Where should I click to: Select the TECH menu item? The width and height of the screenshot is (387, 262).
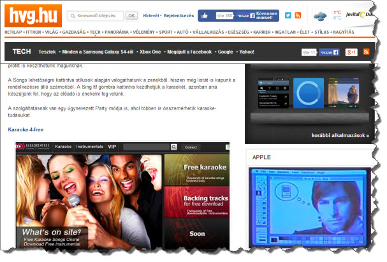[x=95, y=32]
